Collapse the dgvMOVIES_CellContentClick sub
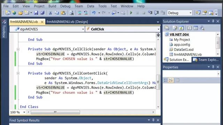Screen dimensions: 223x125 [18, 73]
